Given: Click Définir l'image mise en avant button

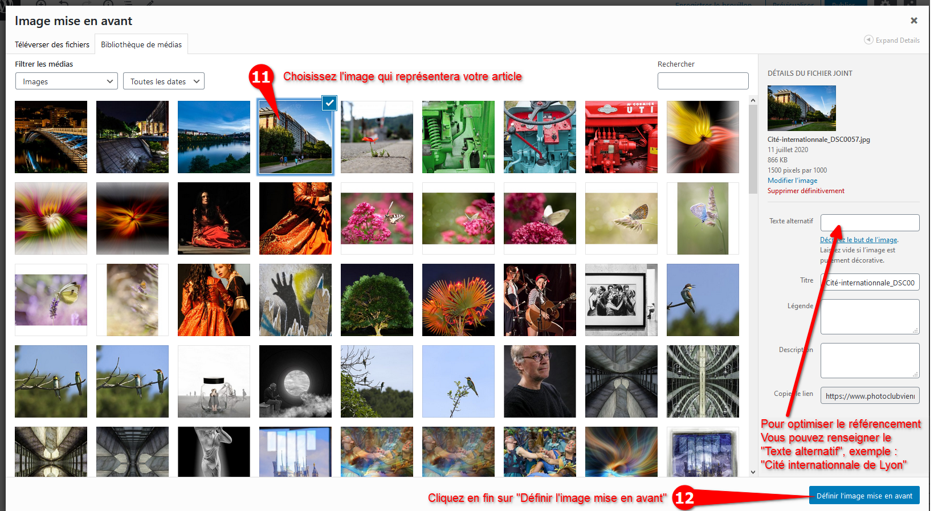Looking at the screenshot, I should [x=864, y=496].
